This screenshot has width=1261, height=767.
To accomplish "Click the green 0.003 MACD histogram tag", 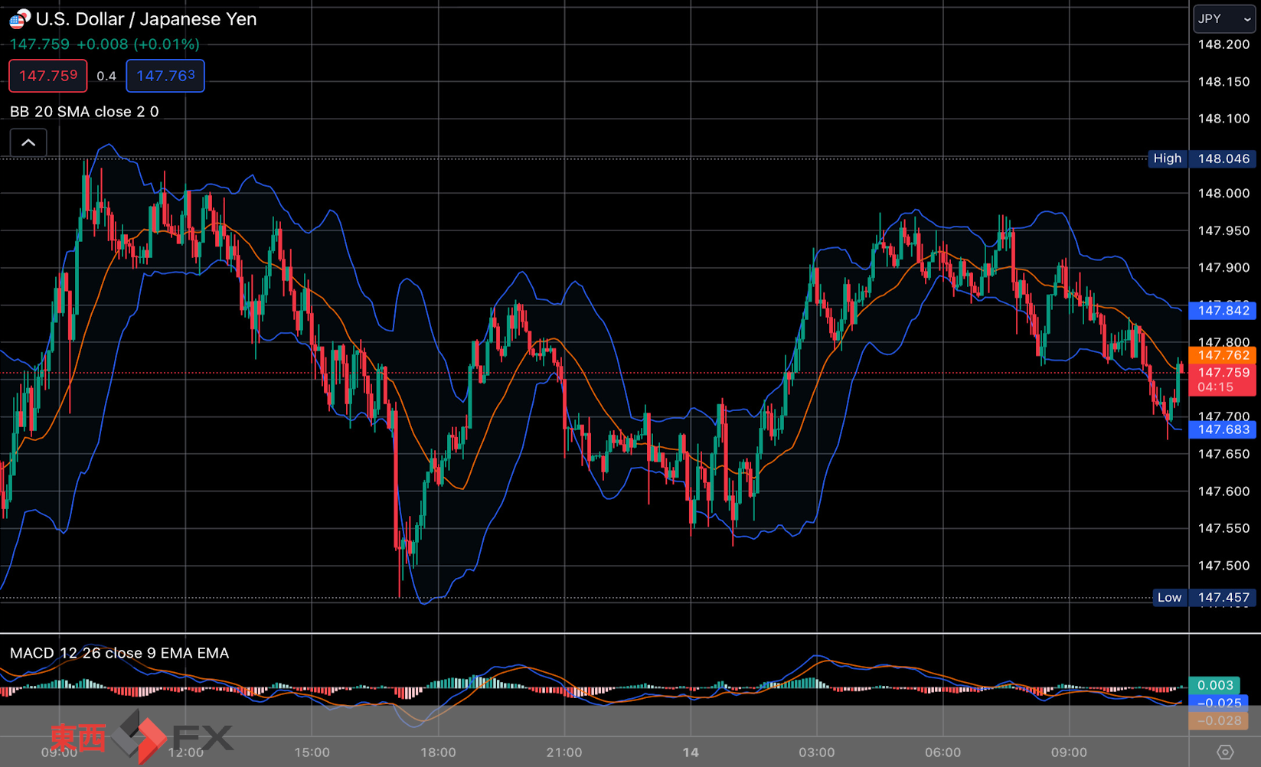I will tap(1214, 685).
